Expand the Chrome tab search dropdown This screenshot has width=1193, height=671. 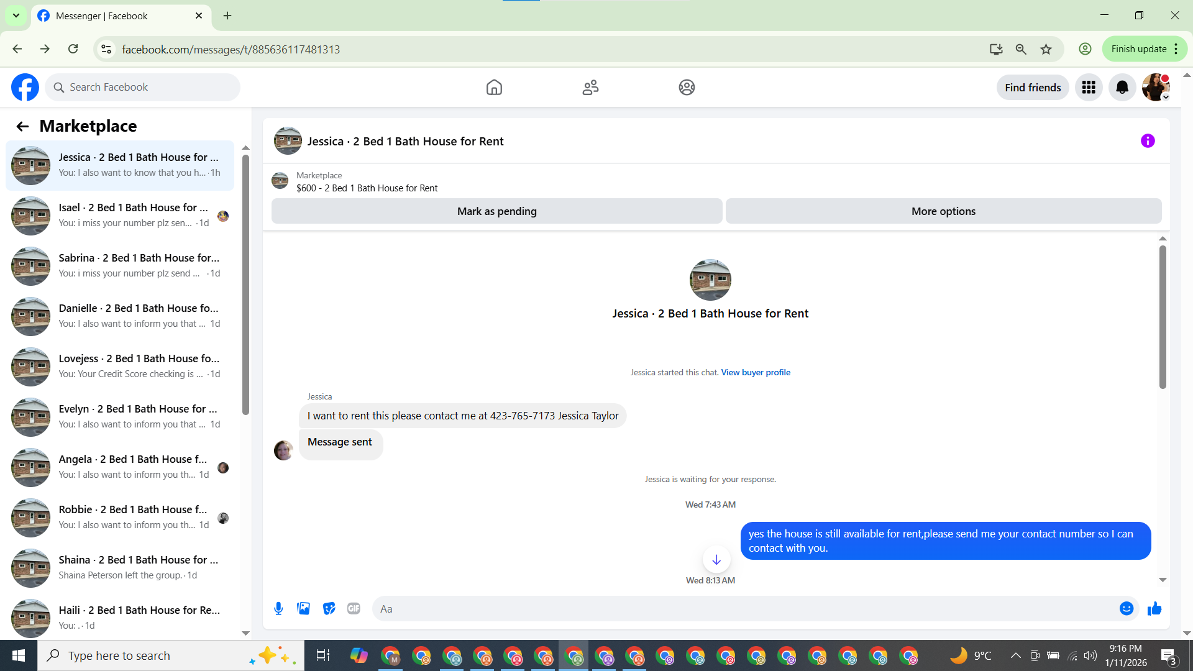click(16, 16)
